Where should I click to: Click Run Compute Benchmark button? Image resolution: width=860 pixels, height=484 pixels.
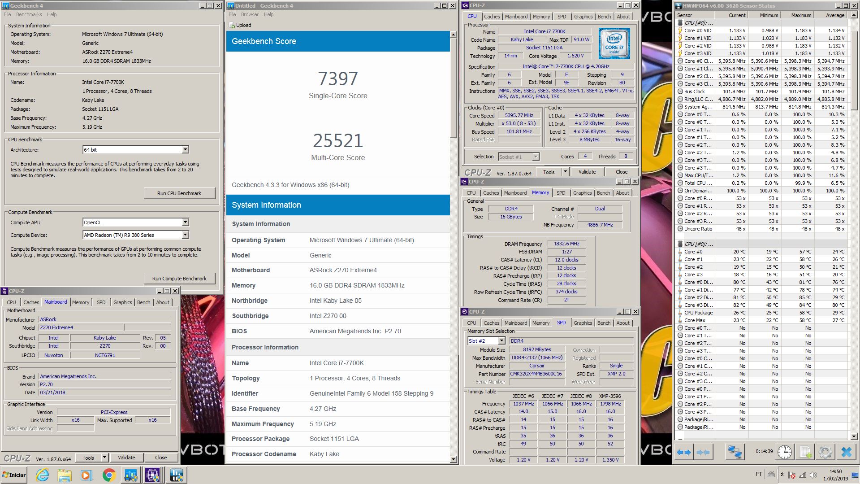tap(179, 279)
